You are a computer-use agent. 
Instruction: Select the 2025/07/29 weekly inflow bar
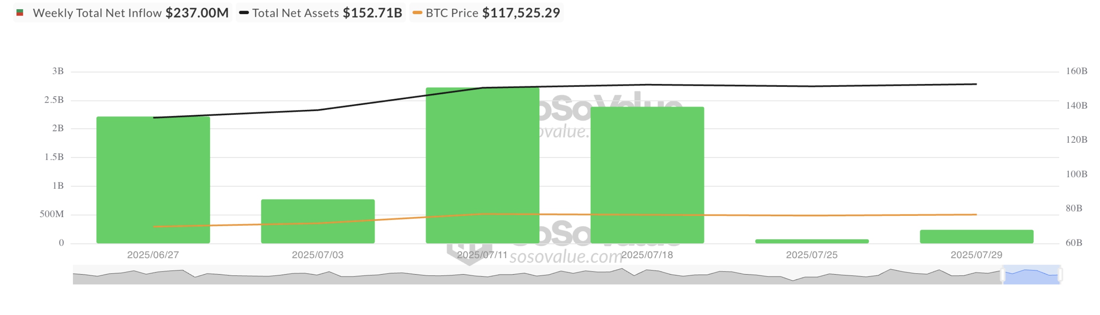[x=977, y=236]
